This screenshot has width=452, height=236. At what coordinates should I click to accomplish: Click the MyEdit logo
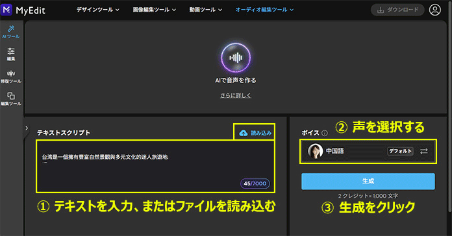[23, 10]
